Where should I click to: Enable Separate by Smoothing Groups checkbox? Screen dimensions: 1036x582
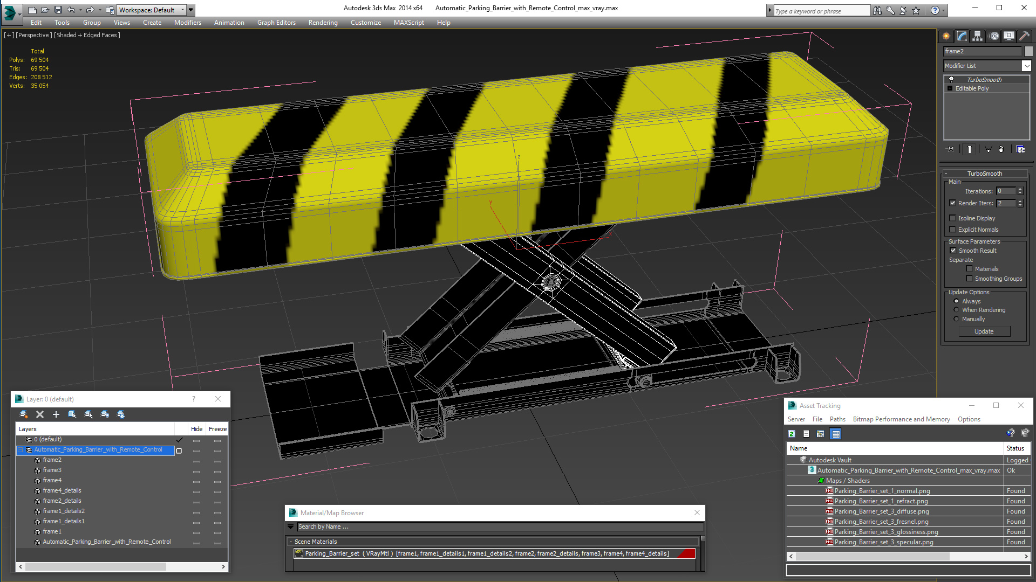[970, 279]
